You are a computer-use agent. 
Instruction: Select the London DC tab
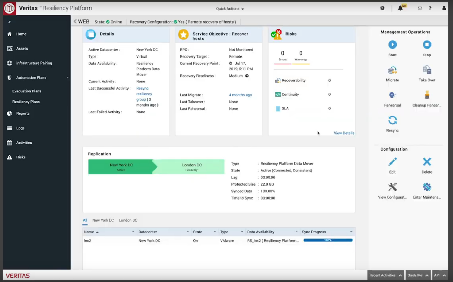(x=128, y=220)
